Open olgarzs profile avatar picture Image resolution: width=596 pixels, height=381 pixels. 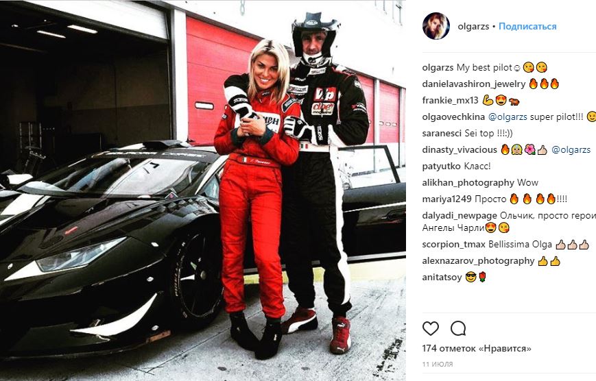(x=436, y=26)
